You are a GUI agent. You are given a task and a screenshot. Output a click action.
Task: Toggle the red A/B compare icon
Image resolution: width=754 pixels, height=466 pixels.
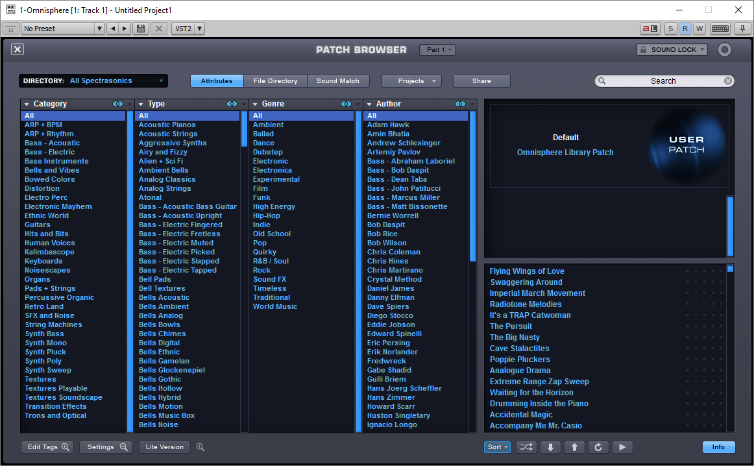coord(650,29)
